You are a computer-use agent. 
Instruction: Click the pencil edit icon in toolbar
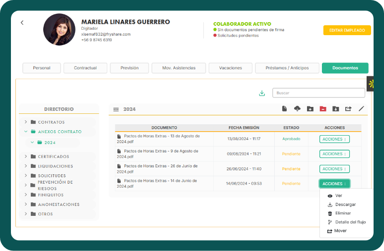pos(361,109)
